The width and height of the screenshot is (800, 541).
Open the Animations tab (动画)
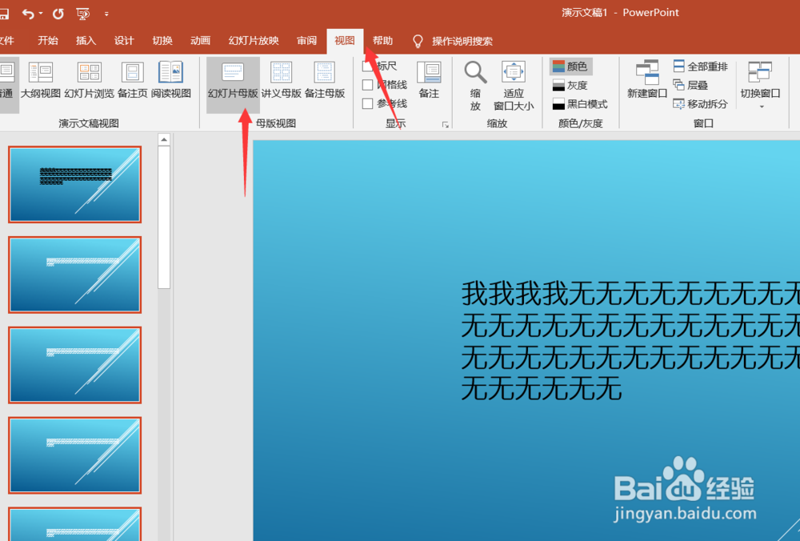click(x=201, y=41)
